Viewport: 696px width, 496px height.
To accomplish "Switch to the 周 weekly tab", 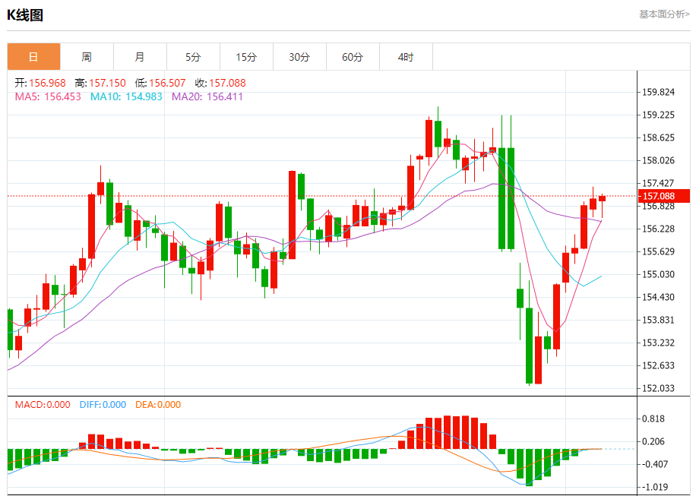I will [87, 57].
